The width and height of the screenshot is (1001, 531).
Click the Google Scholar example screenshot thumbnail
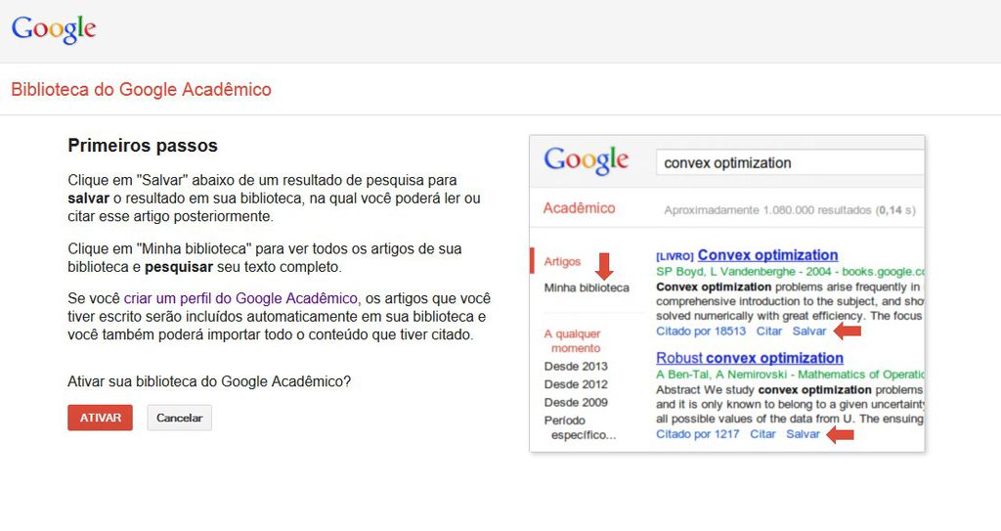(x=726, y=293)
